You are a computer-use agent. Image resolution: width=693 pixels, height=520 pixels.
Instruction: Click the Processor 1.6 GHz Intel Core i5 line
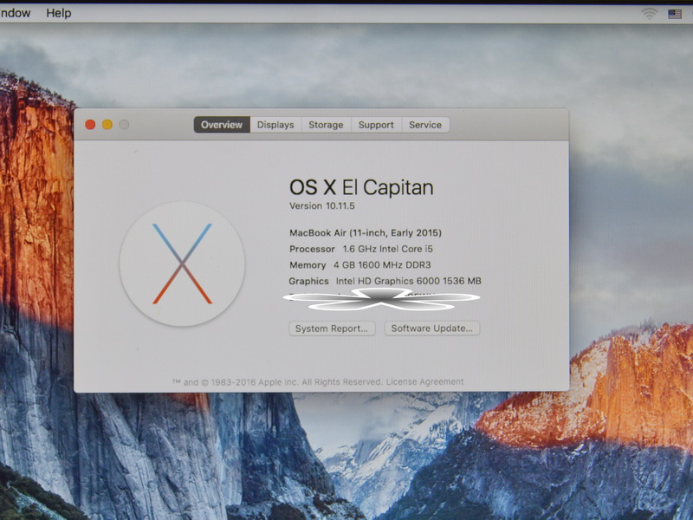pos(361,249)
